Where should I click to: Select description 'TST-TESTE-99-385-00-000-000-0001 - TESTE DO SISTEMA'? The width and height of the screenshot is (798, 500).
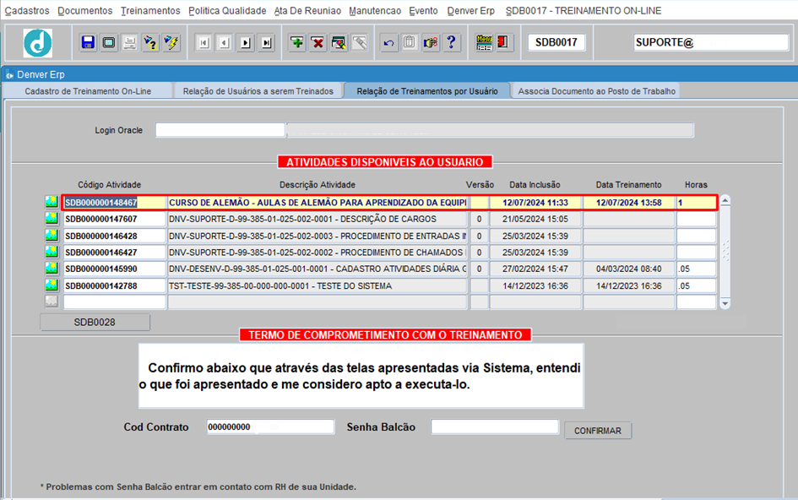coord(318,285)
